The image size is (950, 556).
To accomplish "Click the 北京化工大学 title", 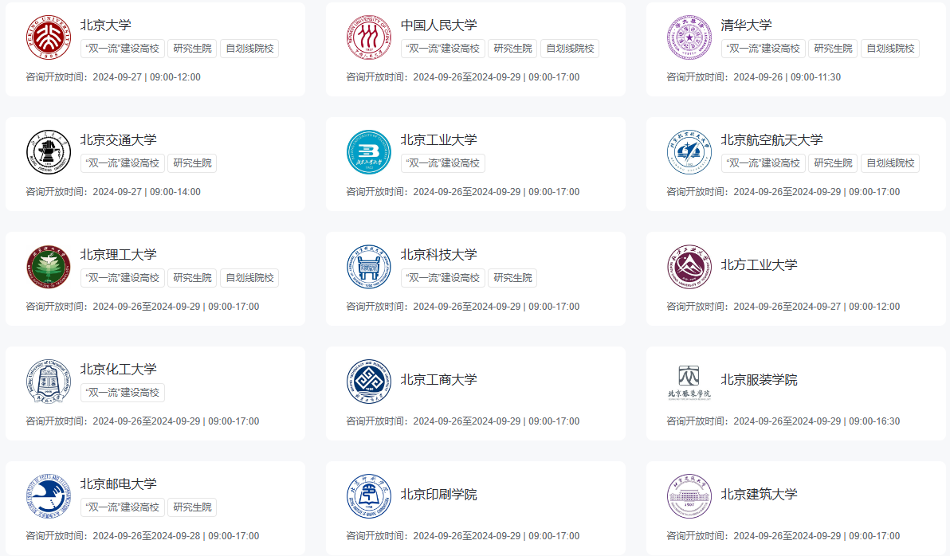I will [118, 369].
